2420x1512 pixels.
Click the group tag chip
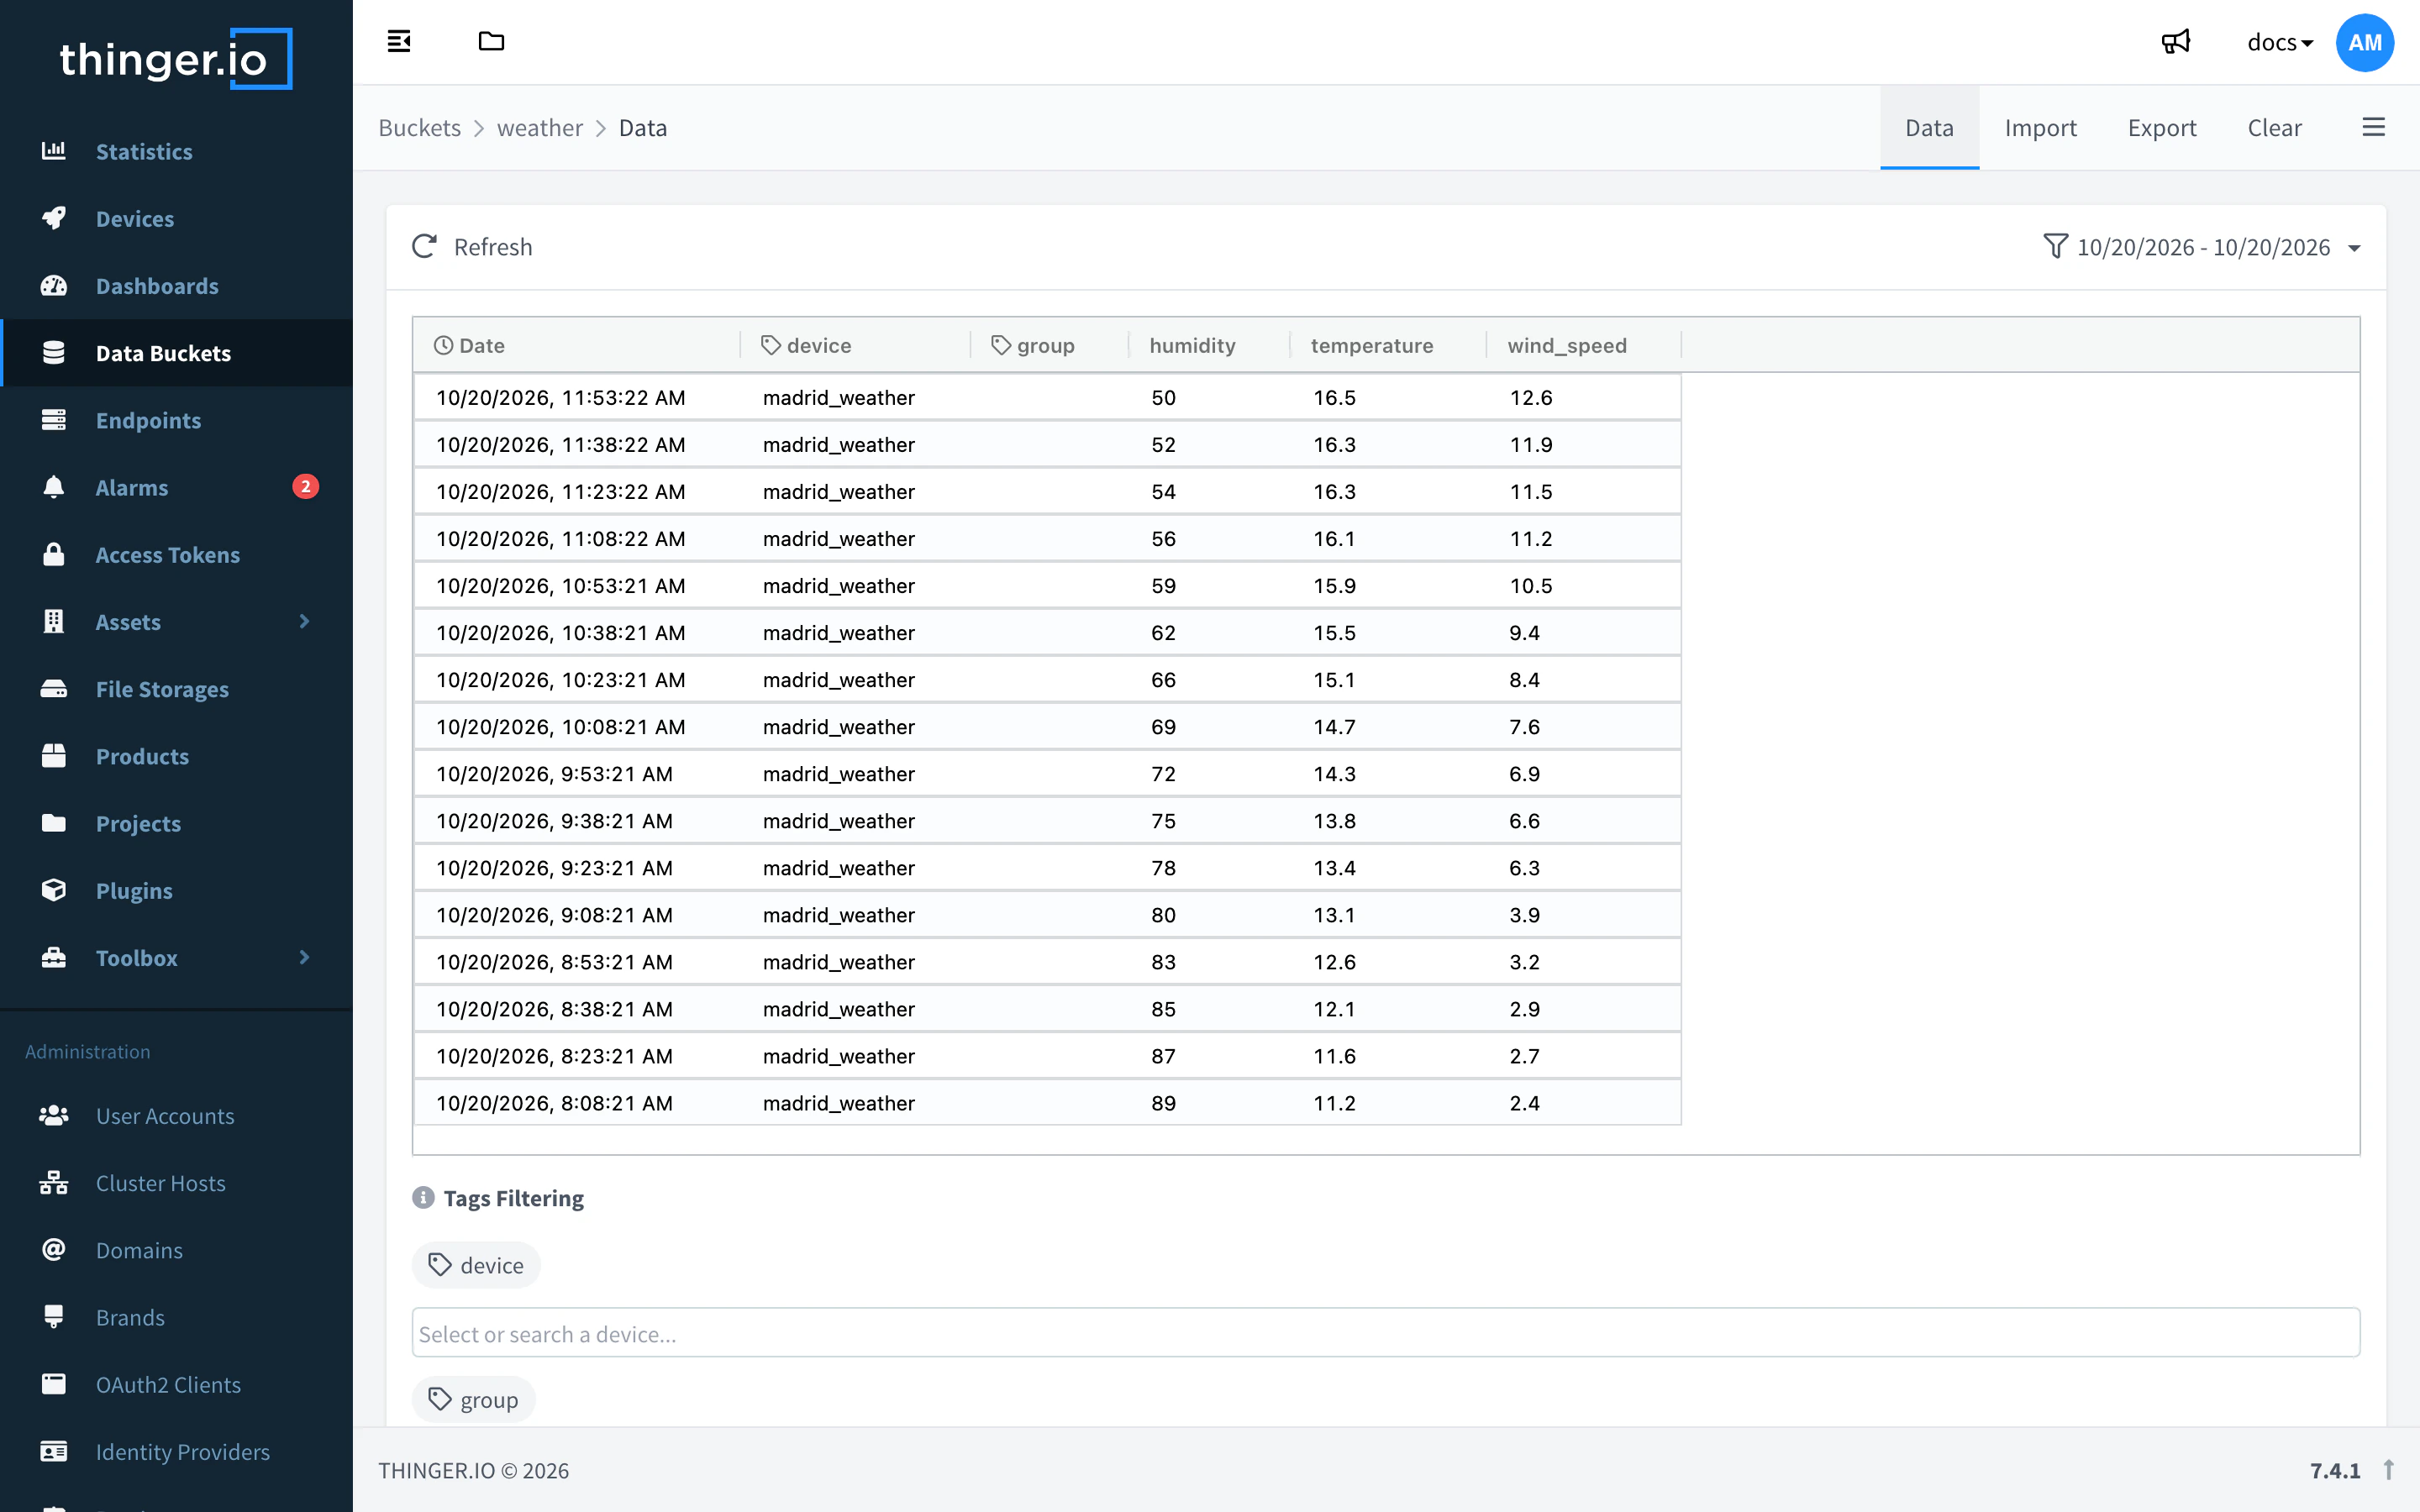coord(473,1399)
